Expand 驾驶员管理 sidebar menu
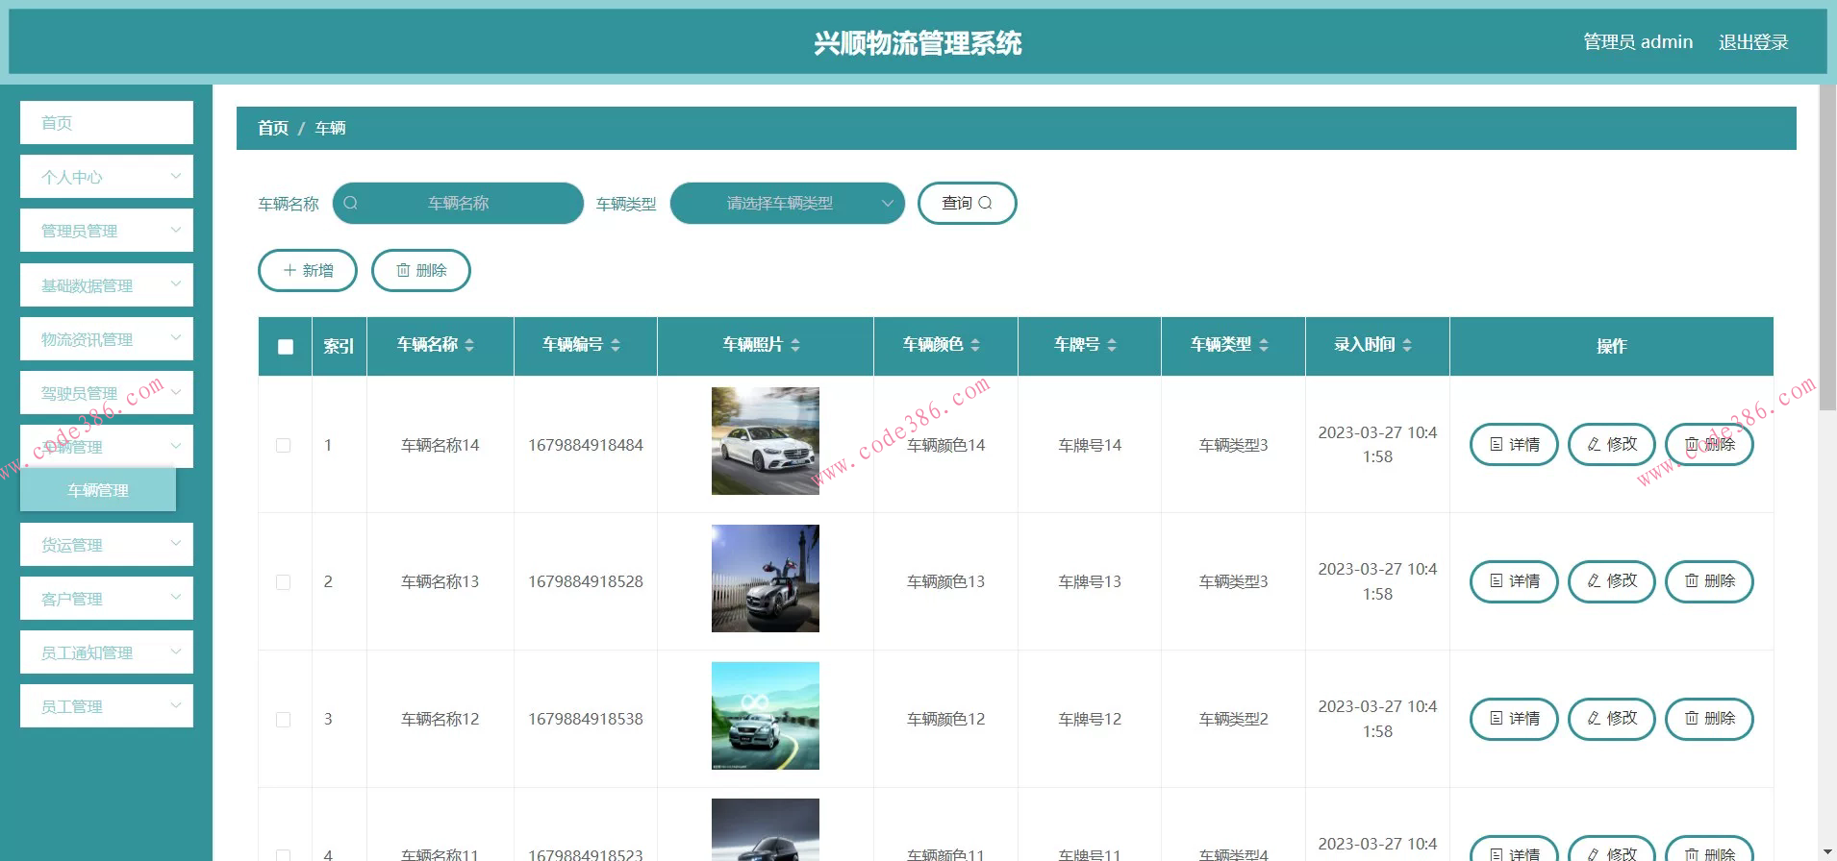Screen dimensions: 1837x861 pyautogui.click(x=107, y=393)
